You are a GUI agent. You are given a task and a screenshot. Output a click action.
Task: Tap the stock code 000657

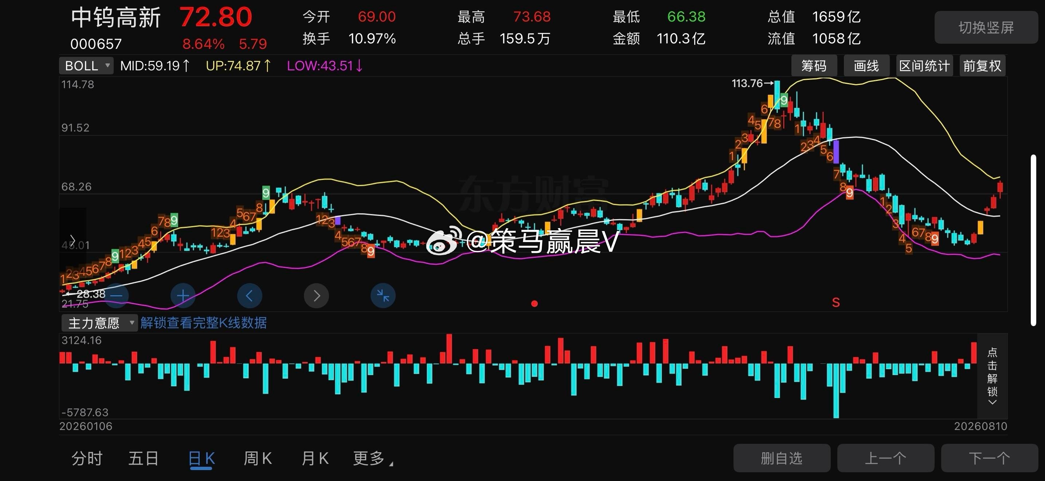tap(96, 44)
